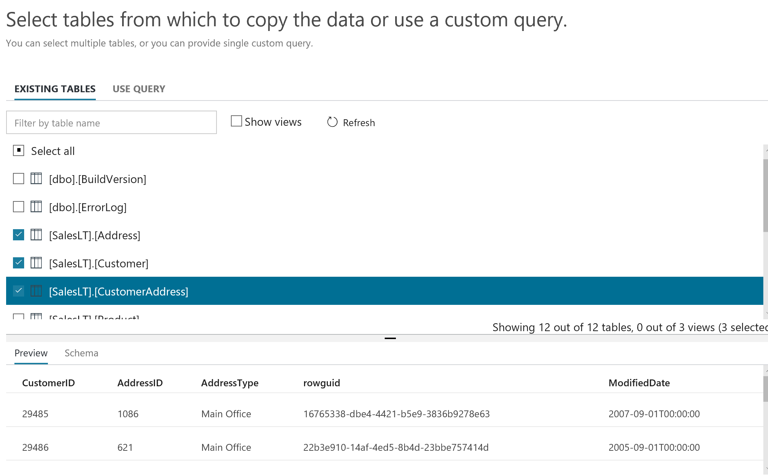This screenshot has width=768, height=476.
Task: Enable the Show views checkbox
Action: (x=236, y=121)
